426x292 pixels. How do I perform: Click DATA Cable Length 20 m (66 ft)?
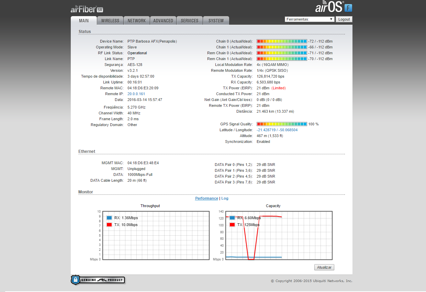pos(137,180)
